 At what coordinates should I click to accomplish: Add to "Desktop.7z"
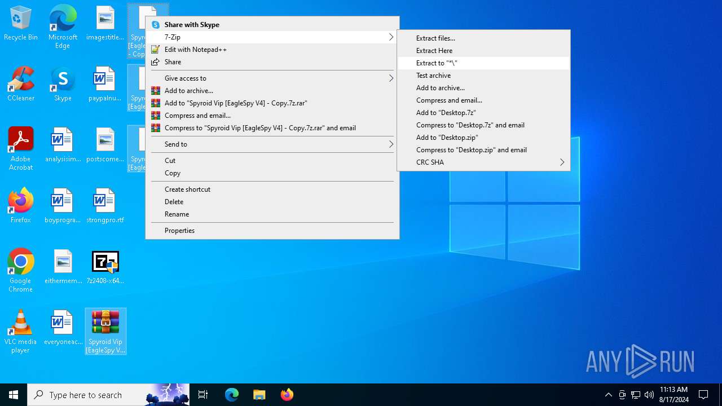point(483,113)
